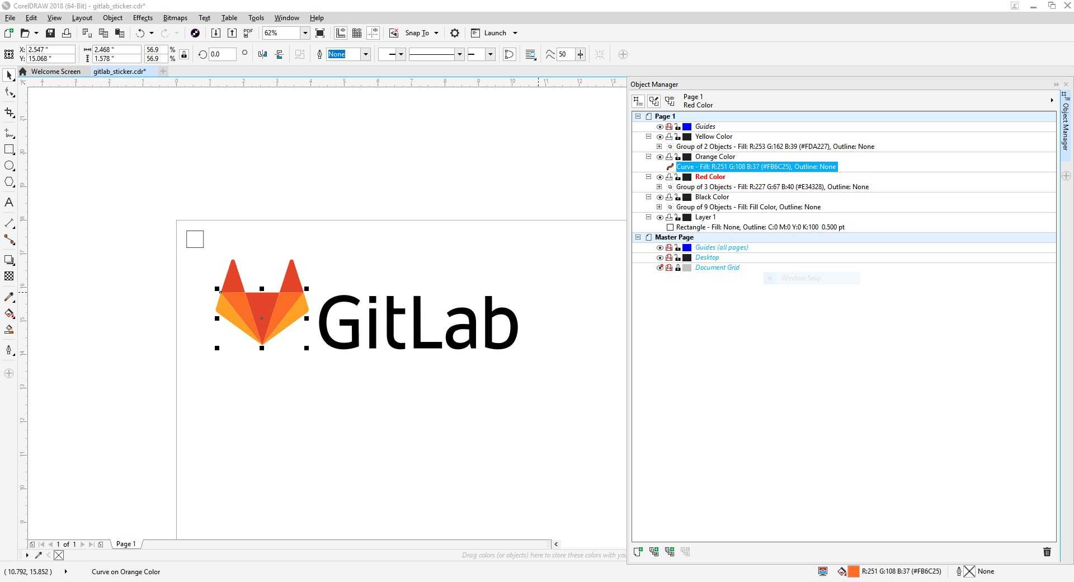Screen dimensions: 1074x582
Task: Click the orange fill swatch in status bar
Action: pos(854,571)
